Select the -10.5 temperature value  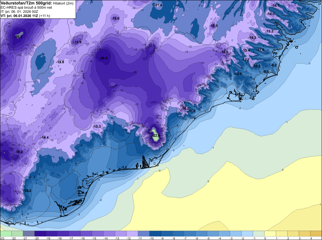point(257,66)
